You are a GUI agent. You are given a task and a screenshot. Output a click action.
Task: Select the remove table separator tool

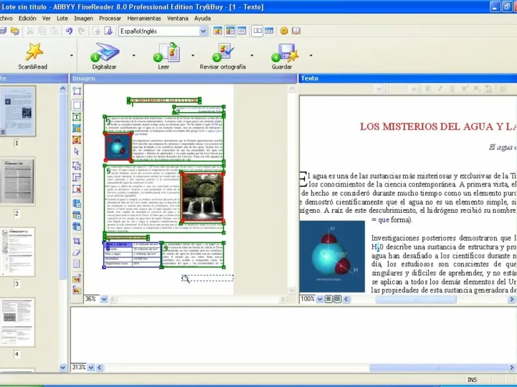click(77, 226)
